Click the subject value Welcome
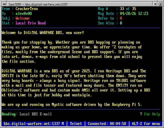Screen dimensions: 164x128 point(23,18)
